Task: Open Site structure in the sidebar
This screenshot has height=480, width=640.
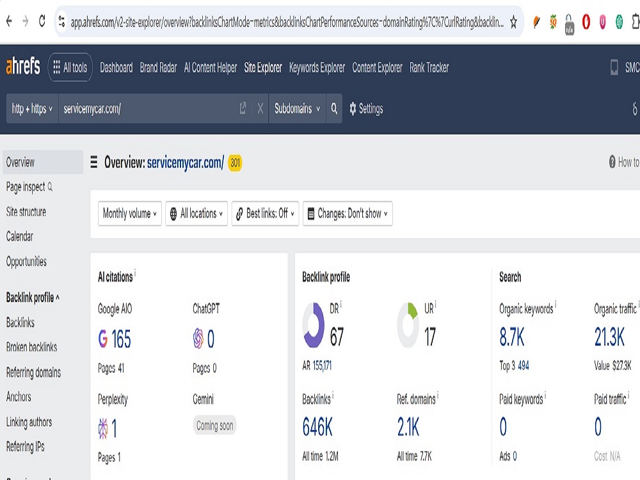Action: (x=26, y=212)
